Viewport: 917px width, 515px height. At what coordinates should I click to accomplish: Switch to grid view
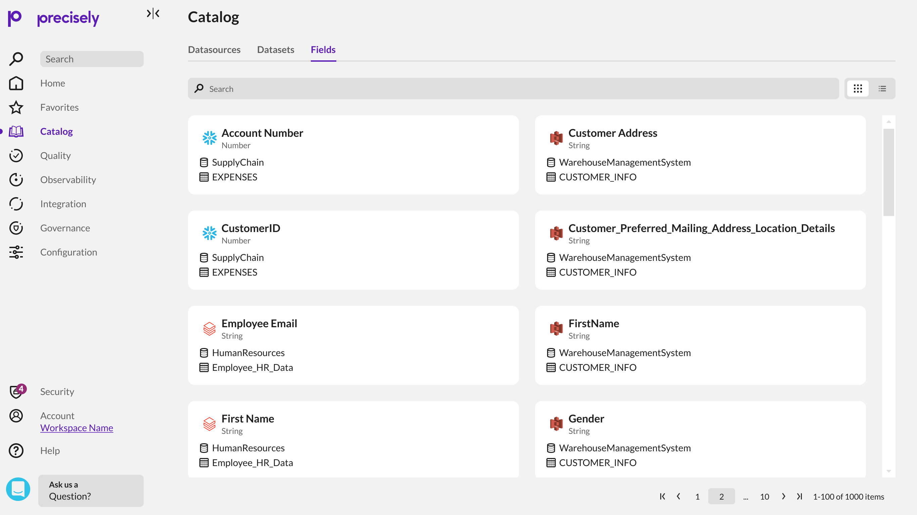(858, 89)
